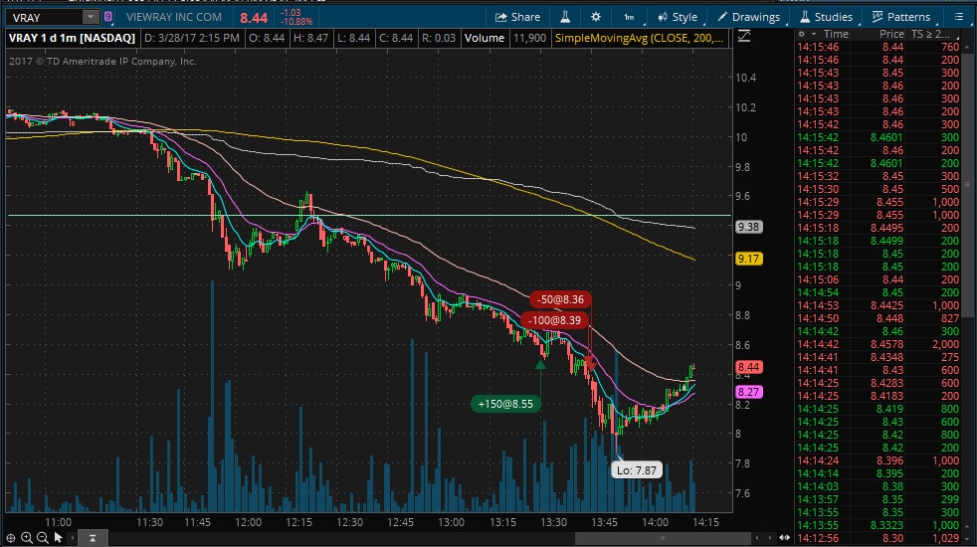This screenshot has height=547, width=977.
Task: Click the VRAY 1 d 1m [NASDAQ] chart title
Action: (72, 38)
